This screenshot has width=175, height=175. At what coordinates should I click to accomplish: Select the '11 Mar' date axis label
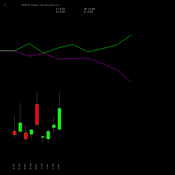47,166
